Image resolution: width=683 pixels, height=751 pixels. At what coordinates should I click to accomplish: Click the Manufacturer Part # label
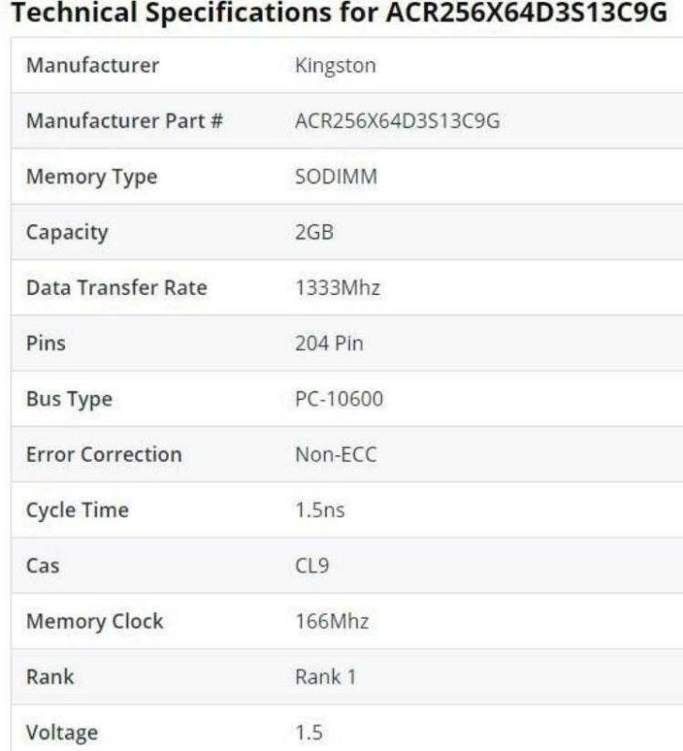124,122
